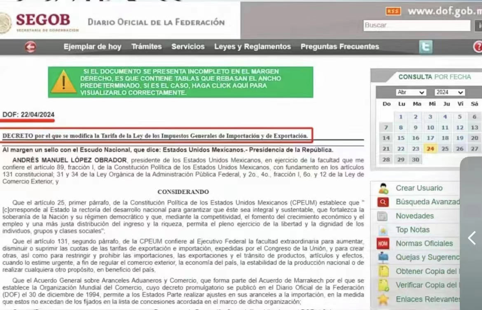Click the Normas Oficiales NOM icon
The width and height of the screenshot is (482, 310).
point(383,244)
